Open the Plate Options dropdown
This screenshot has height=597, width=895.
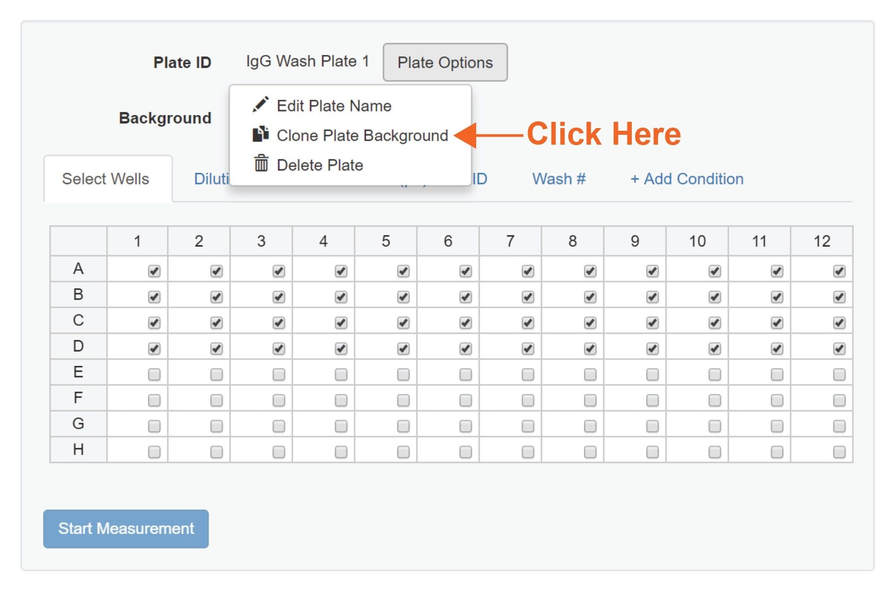[x=445, y=62]
